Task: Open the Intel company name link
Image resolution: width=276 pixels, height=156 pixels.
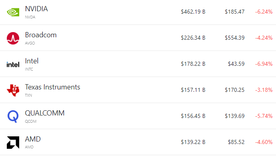Action: tap(32, 61)
